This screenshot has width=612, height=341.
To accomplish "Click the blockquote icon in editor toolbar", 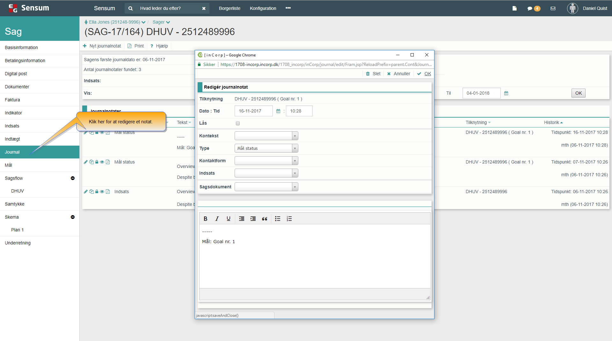I will point(265,219).
